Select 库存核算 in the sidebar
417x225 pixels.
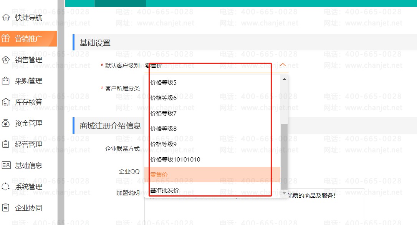pos(28,102)
